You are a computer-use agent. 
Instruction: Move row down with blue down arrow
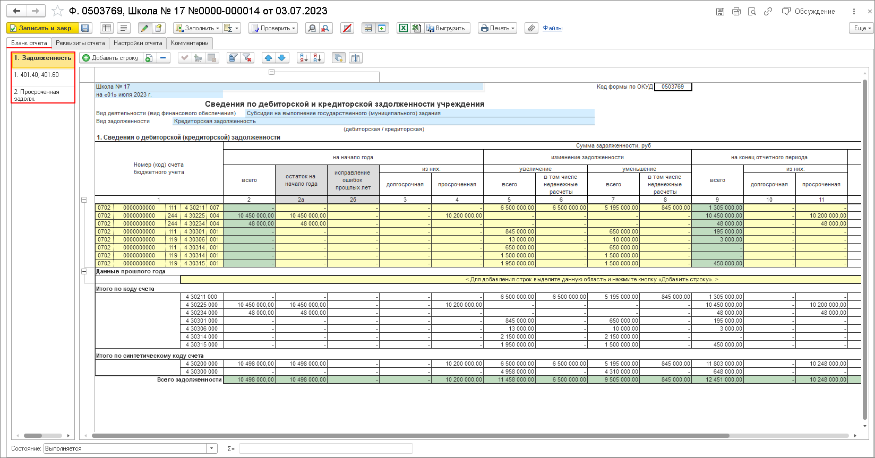coord(282,58)
